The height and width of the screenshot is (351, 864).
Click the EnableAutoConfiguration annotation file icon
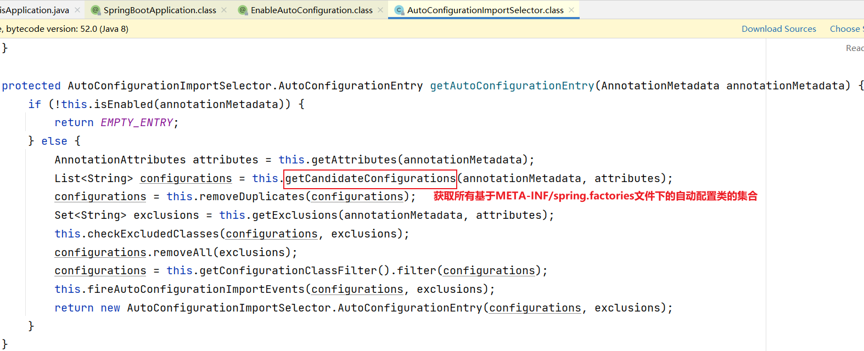point(243,10)
